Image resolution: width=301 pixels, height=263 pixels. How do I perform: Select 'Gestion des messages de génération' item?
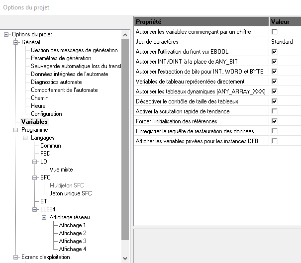74,50
